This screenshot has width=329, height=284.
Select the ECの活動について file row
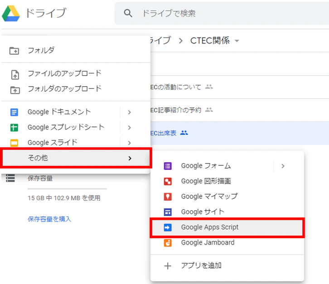coord(240,87)
